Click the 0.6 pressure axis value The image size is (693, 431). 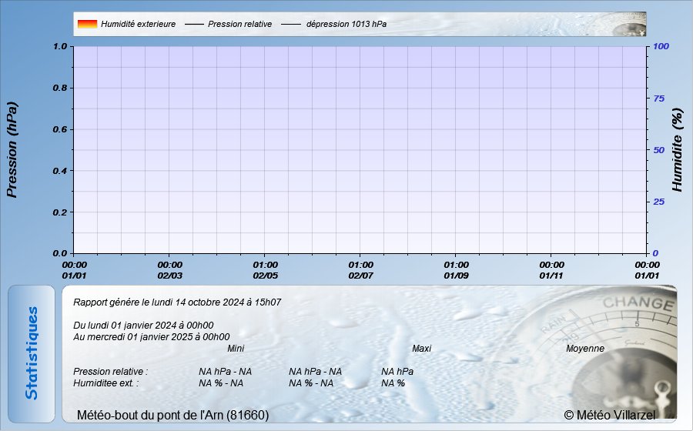[x=60, y=129]
